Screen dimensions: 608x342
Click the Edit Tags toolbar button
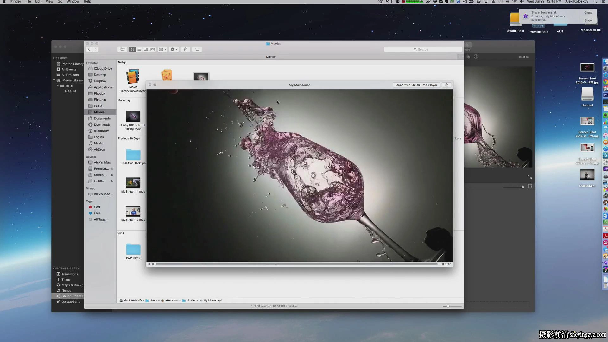pyautogui.click(x=197, y=49)
